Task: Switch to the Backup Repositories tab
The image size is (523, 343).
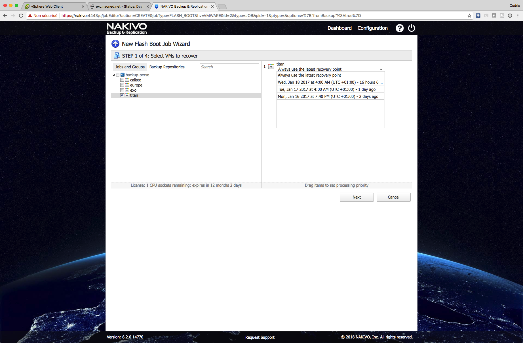Action: point(167,67)
